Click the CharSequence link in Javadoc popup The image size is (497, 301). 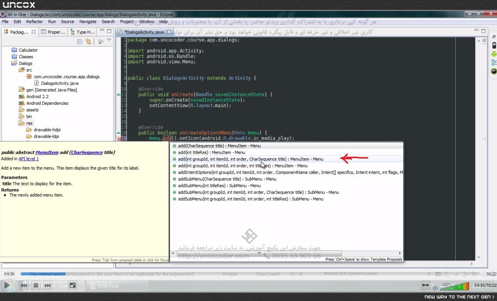click(87, 152)
